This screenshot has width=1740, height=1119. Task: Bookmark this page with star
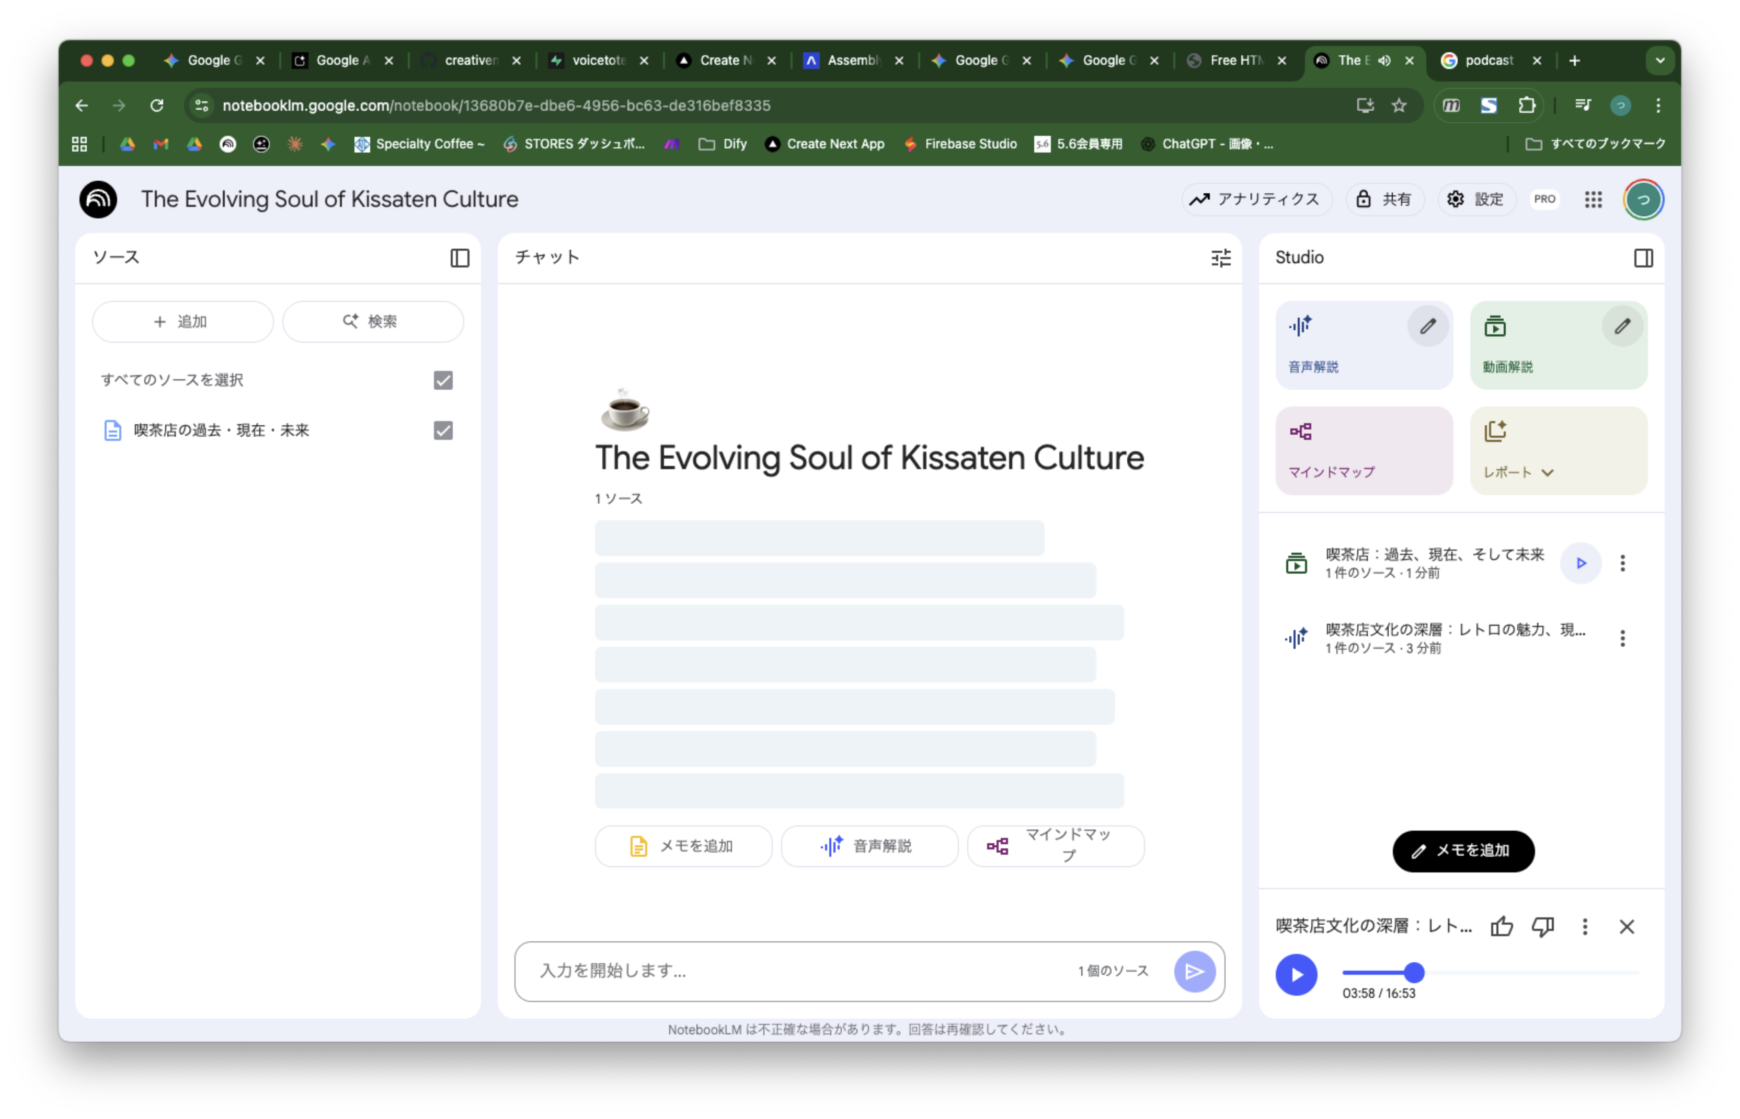pyautogui.click(x=1398, y=106)
